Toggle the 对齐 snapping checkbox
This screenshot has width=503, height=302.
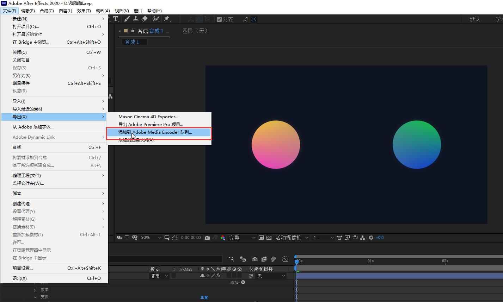[x=219, y=19]
